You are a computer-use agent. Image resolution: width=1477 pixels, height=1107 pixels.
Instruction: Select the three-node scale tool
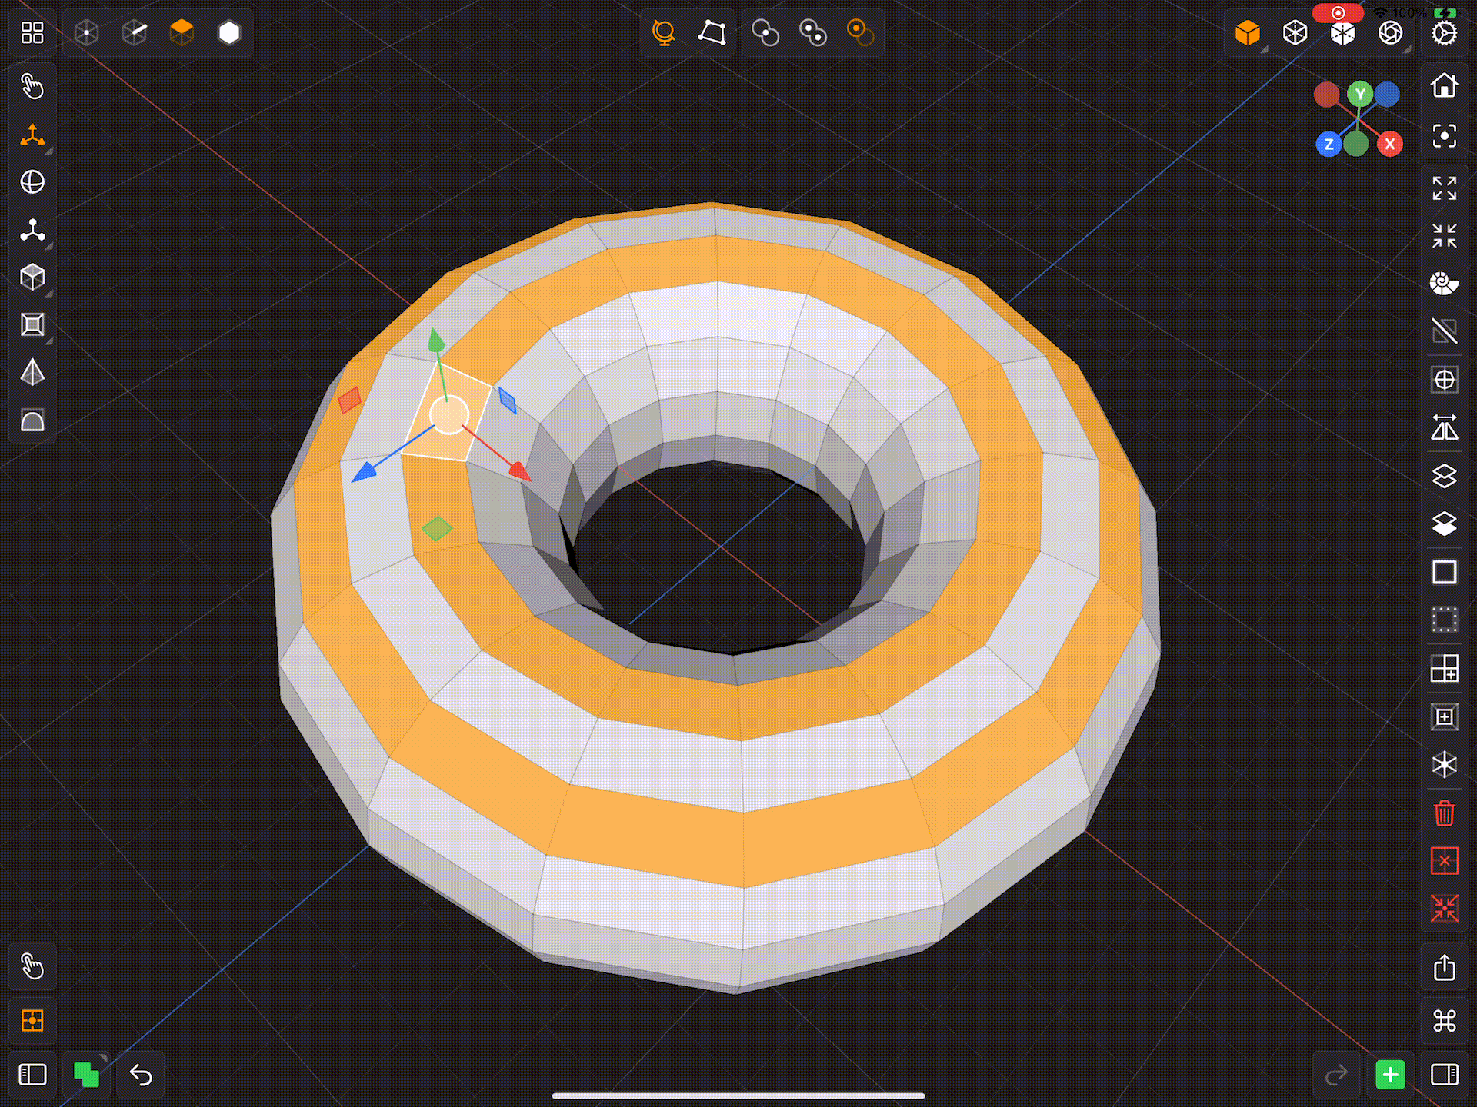click(32, 231)
